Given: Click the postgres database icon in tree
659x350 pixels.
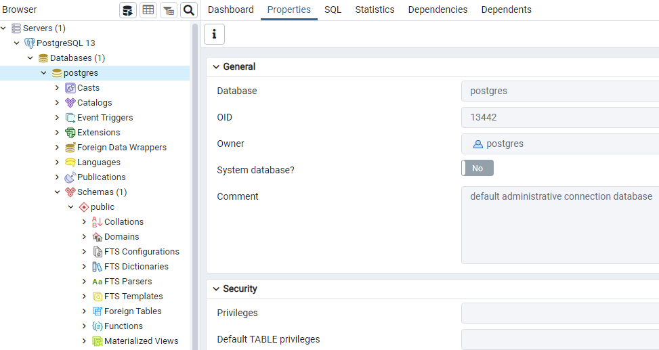Looking at the screenshot, I should [57, 73].
